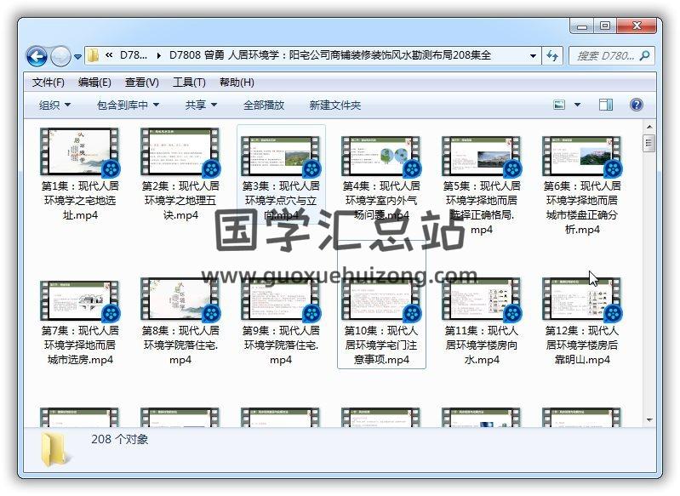Open the 编辑(E) menu
Image resolution: width=680 pixels, height=496 pixels.
pos(94,82)
